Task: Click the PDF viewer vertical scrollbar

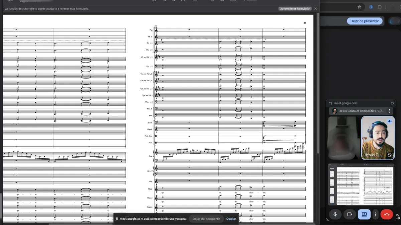Action: click(x=318, y=83)
